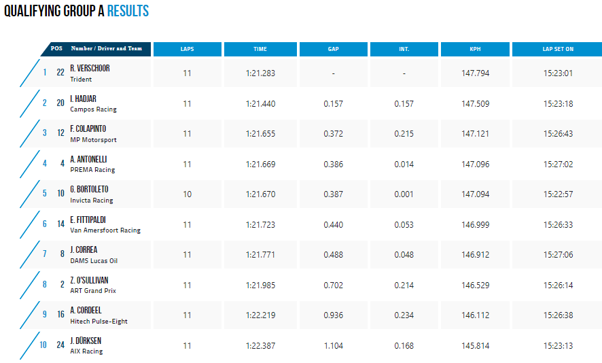Screen dimensions: 602x363
Task: Click the LAP SET ON header
Action: point(558,49)
